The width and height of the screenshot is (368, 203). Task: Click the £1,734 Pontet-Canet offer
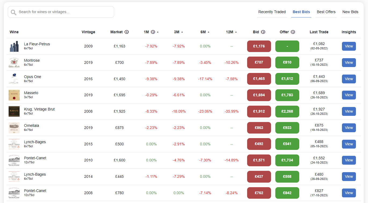(x=287, y=160)
